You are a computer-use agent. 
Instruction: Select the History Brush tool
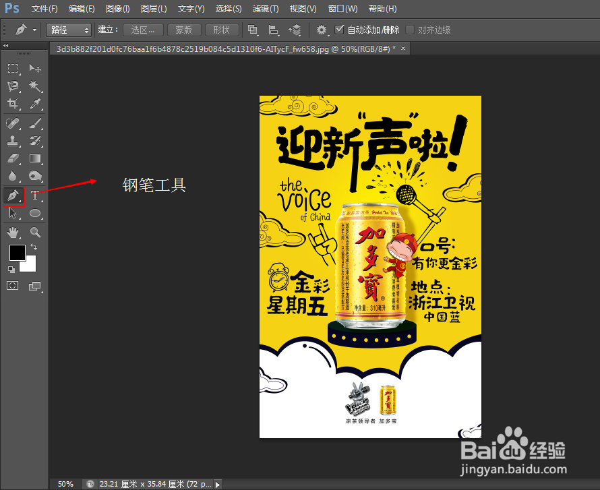pos(35,141)
